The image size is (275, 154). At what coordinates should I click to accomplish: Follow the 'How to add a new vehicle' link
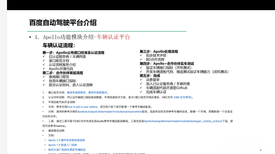point(82,107)
